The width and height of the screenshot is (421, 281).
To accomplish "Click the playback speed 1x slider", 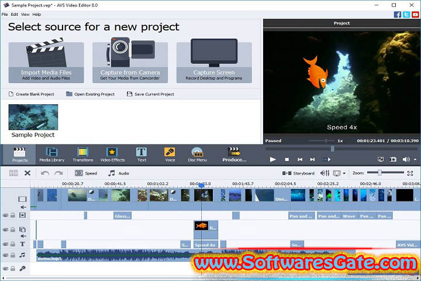I will 326,140.
